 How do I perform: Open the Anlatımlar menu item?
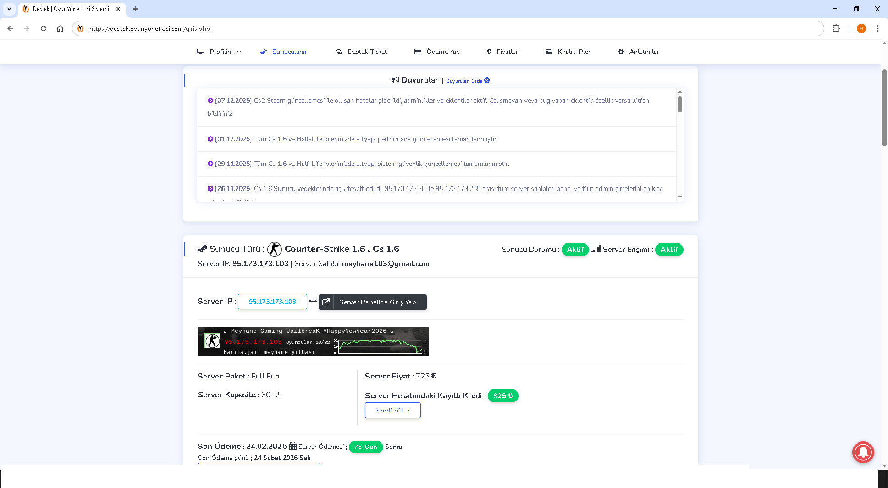pyautogui.click(x=639, y=52)
